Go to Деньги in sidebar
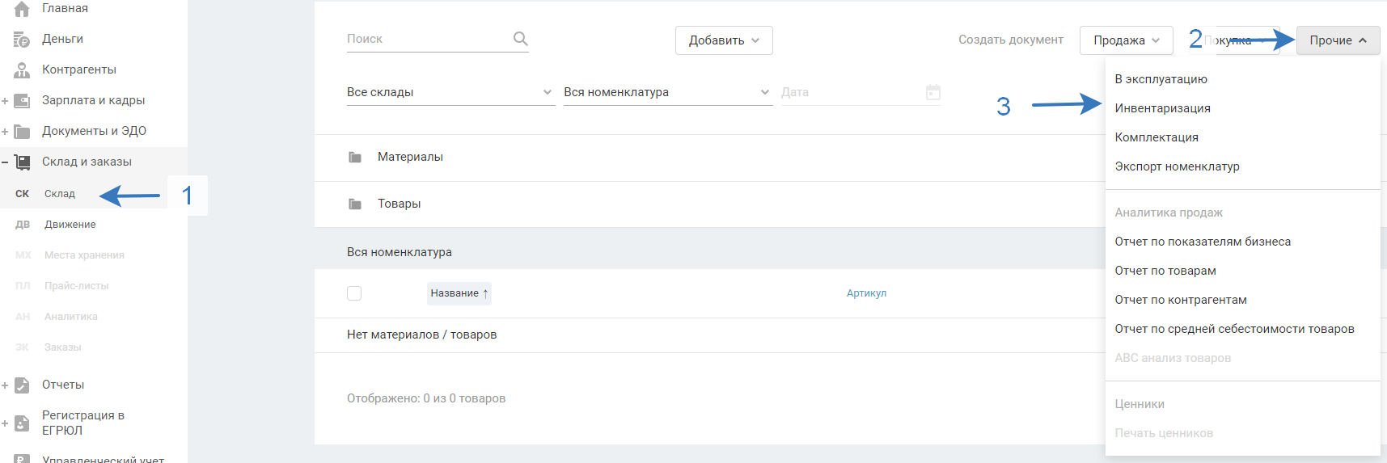The width and height of the screenshot is (1387, 463). click(x=62, y=39)
